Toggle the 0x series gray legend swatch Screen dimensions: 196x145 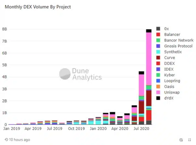click(158, 29)
